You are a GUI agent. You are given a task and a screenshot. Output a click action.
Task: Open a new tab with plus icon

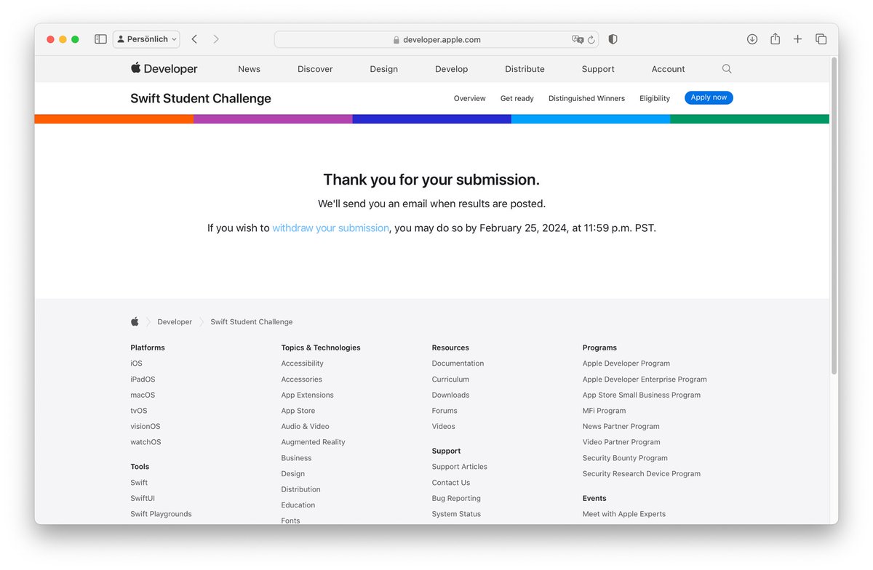pyautogui.click(x=798, y=39)
